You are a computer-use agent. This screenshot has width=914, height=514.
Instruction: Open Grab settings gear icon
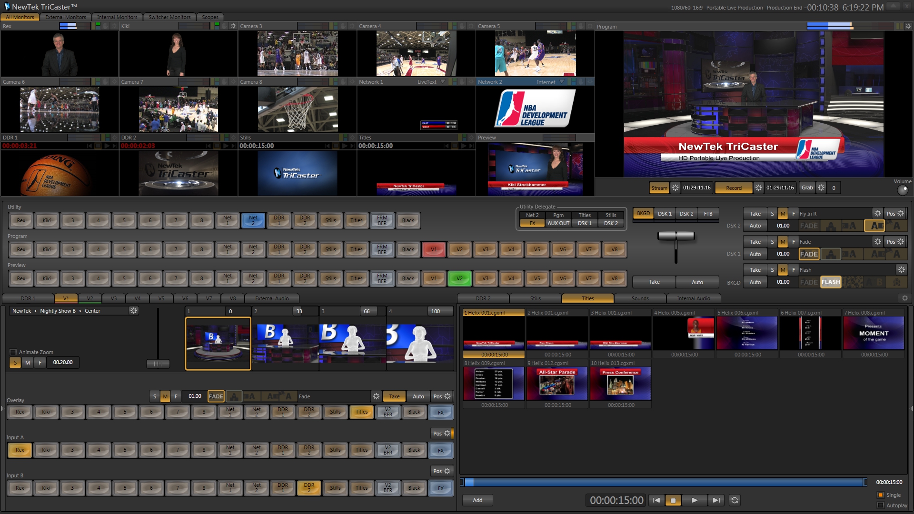click(821, 188)
